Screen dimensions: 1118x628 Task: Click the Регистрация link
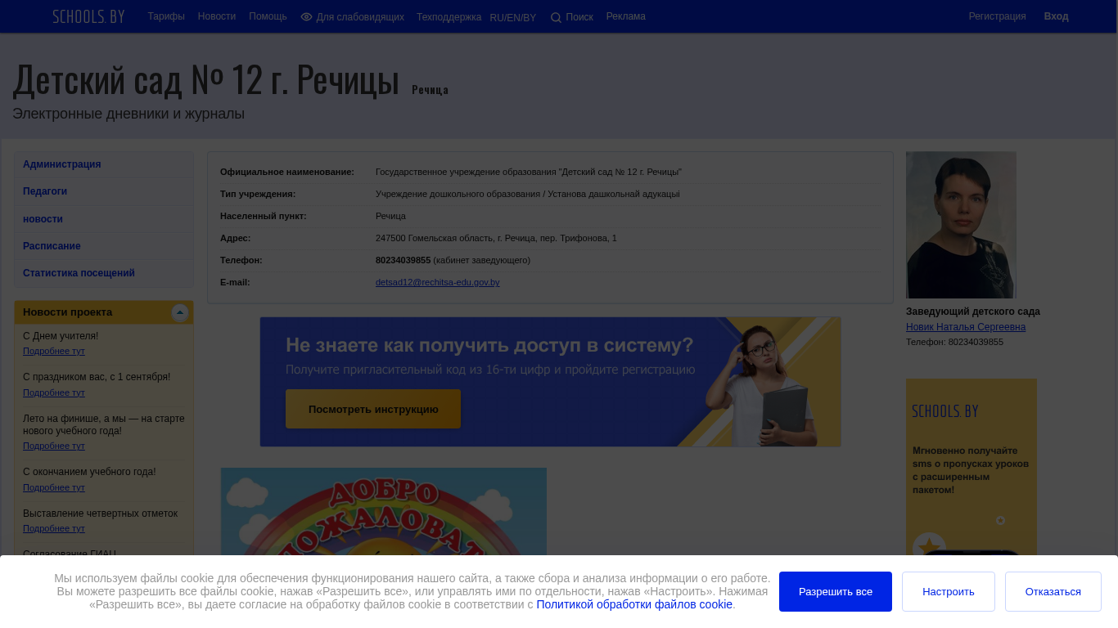pyautogui.click(x=997, y=16)
